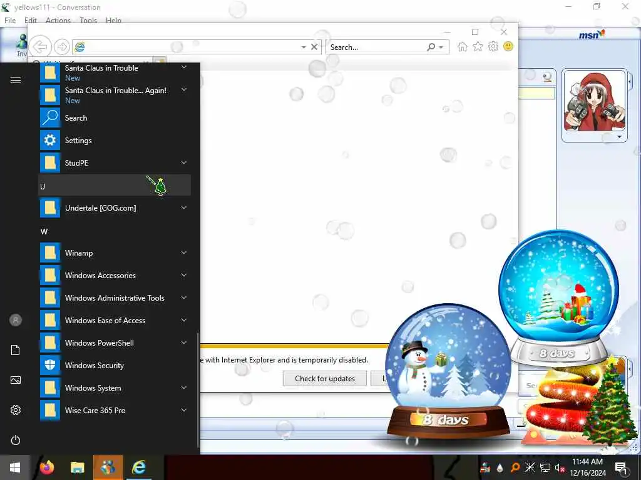The height and width of the screenshot is (480, 641).
Task: Click the muted speaker volume tray icon
Action: click(x=560, y=467)
